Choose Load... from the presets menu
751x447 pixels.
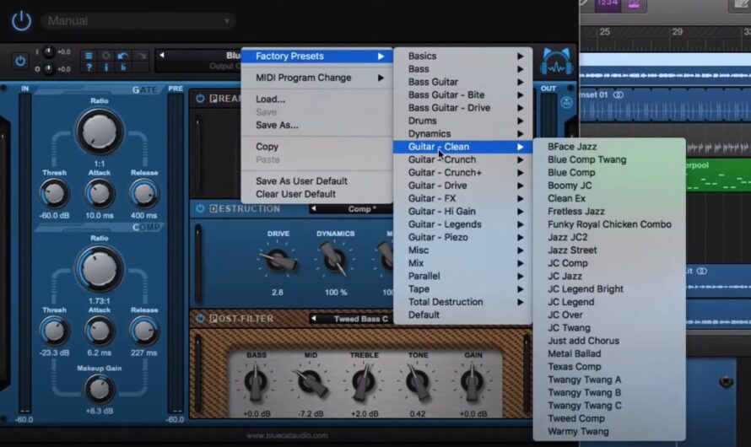pos(317,99)
